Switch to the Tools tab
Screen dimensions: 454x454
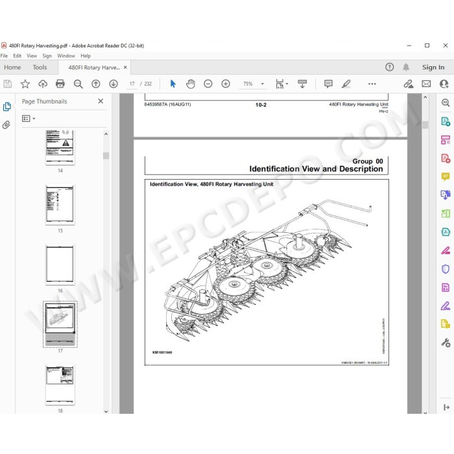(40, 67)
